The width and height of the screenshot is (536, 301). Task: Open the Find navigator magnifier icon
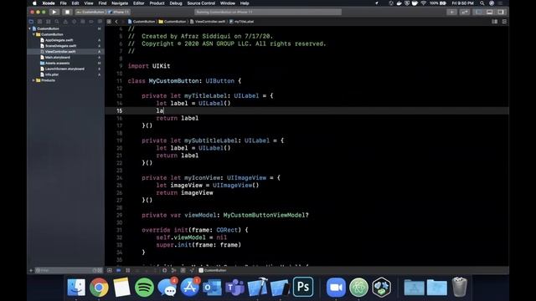[x=57, y=22]
